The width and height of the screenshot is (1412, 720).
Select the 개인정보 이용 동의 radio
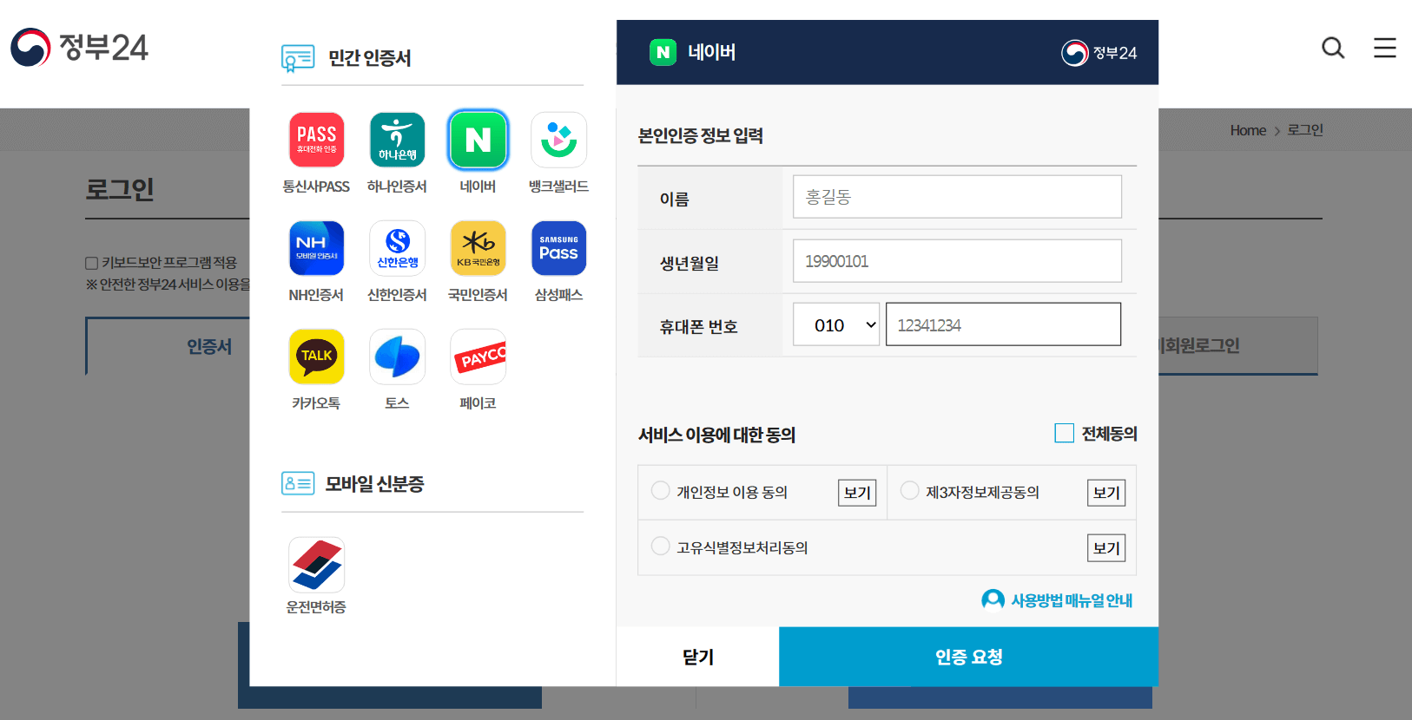click(661, 491)
